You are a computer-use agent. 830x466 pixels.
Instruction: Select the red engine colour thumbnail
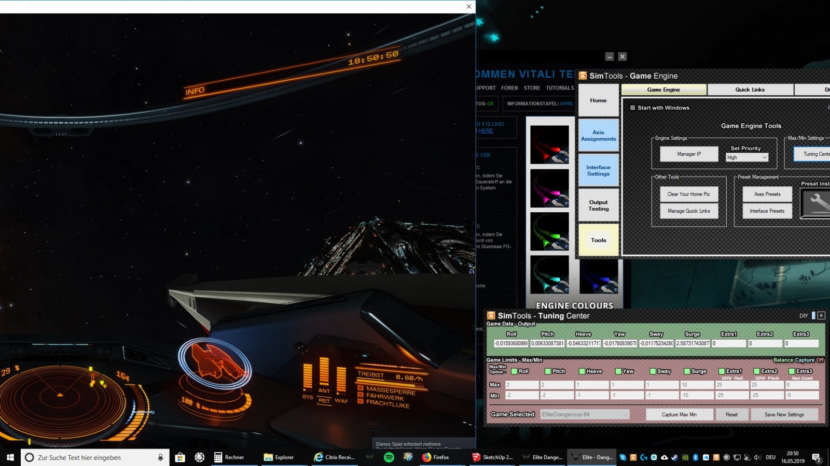(549, 144)
